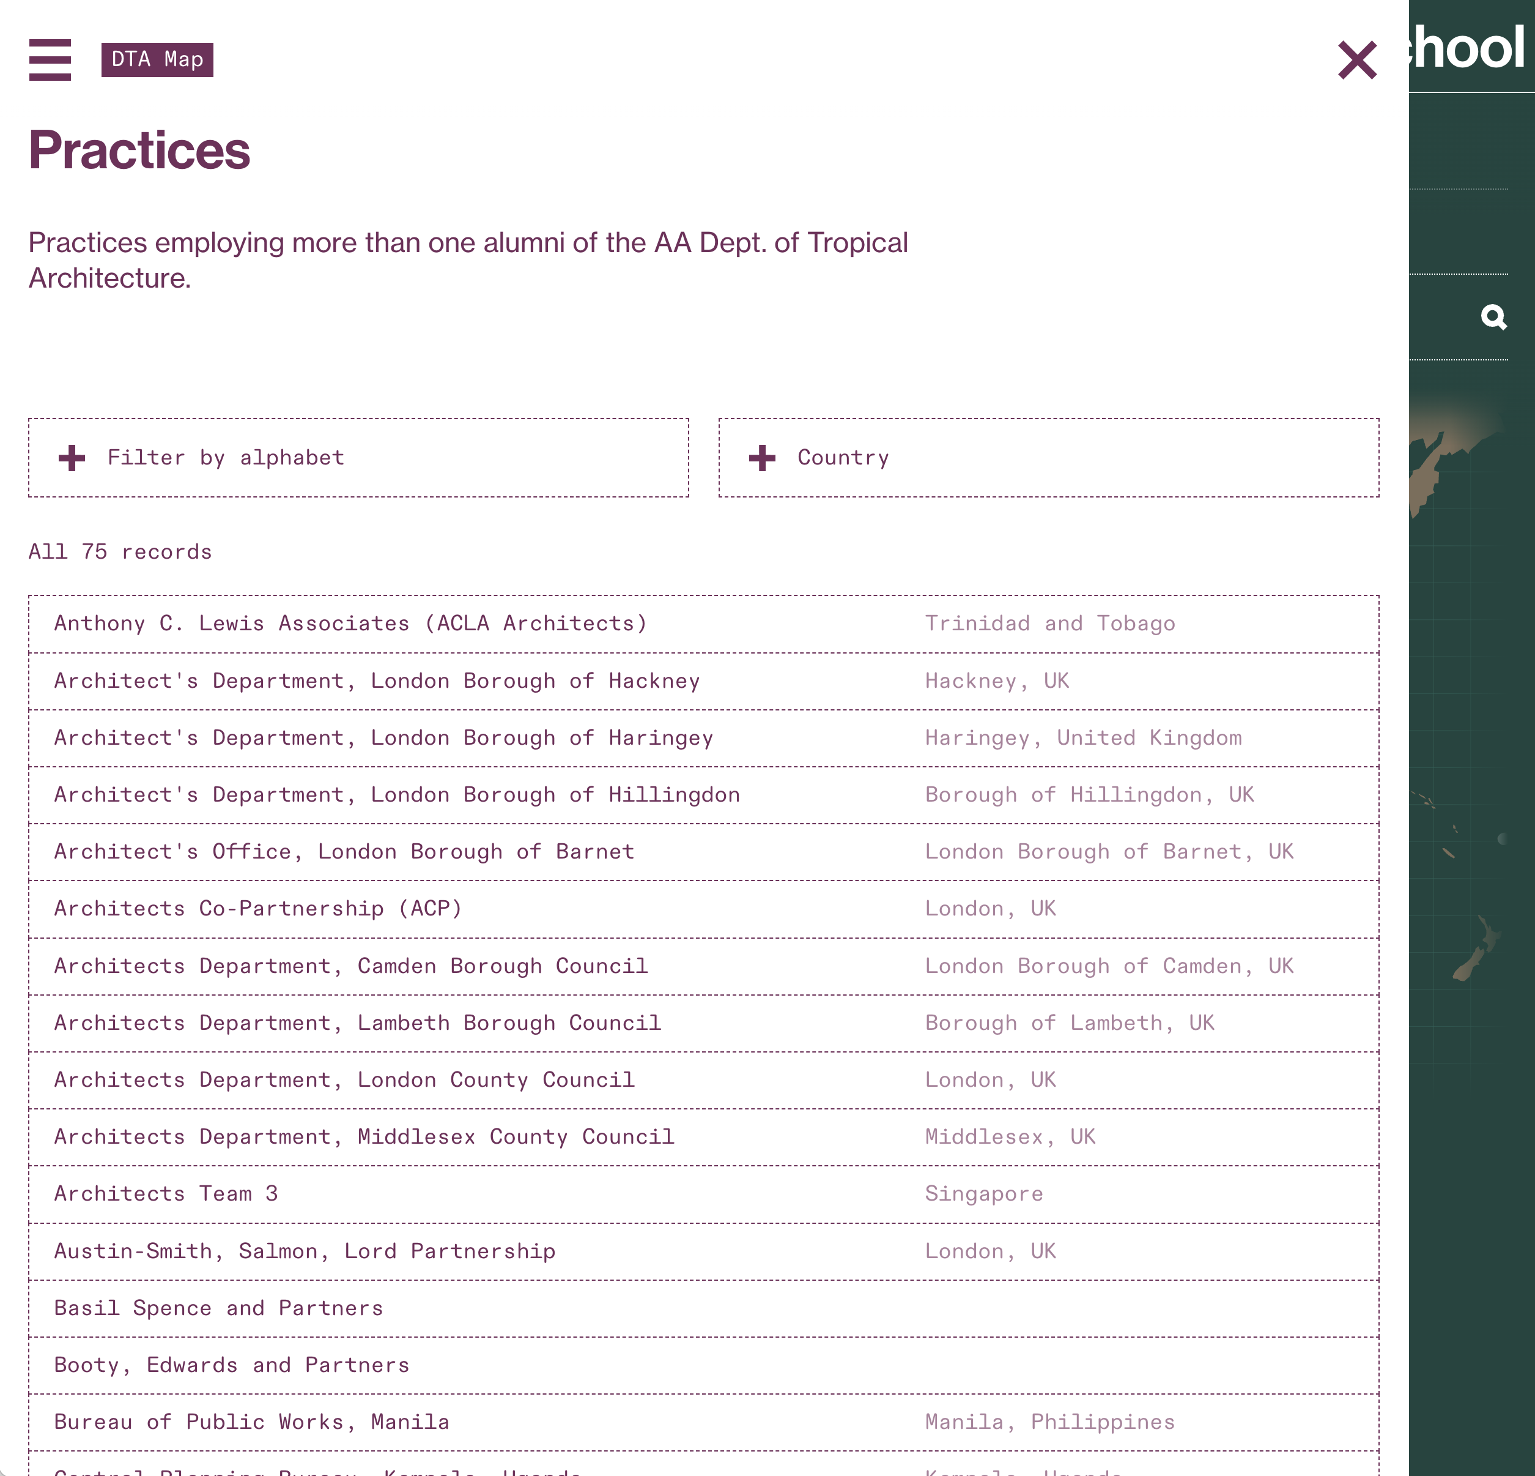Expand the Filter by alphabet panel

(359, 458)
